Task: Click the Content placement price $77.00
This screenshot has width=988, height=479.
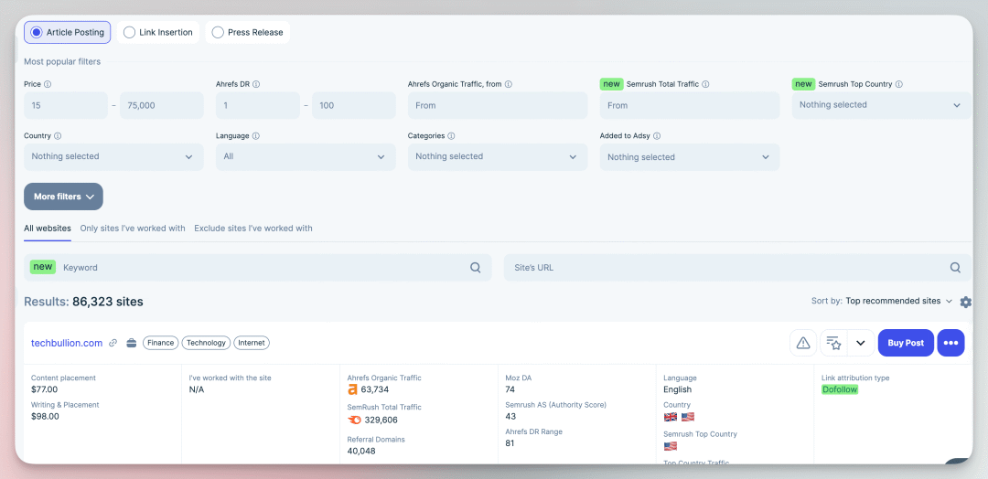Action: pos(45,389)
